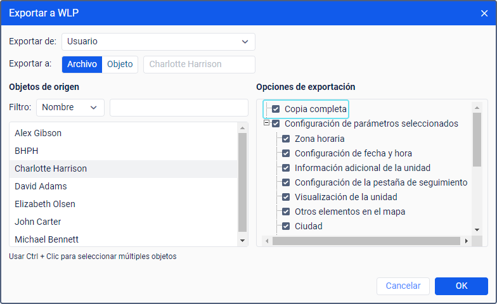Select Elizabeth Olsen in source list
This screenshot has width=497, height=304.
click(45, 204)
